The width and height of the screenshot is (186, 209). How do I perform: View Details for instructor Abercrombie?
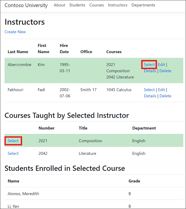click(x=150, y=71)
